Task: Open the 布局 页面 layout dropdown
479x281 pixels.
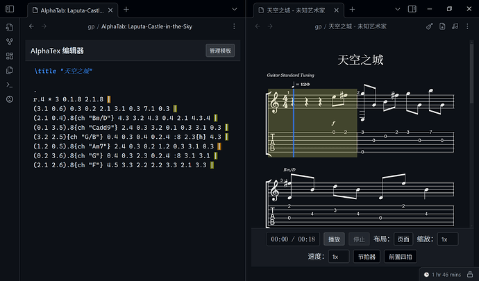Action: pos(403,239)
